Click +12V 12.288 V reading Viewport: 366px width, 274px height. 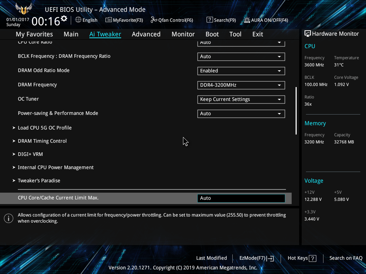point(313,199)
